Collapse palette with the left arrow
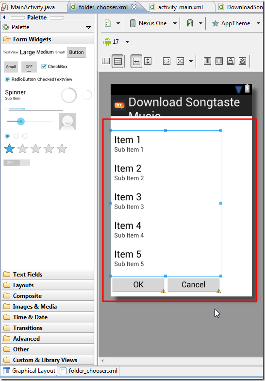265x381 pixels. (4, 17)
